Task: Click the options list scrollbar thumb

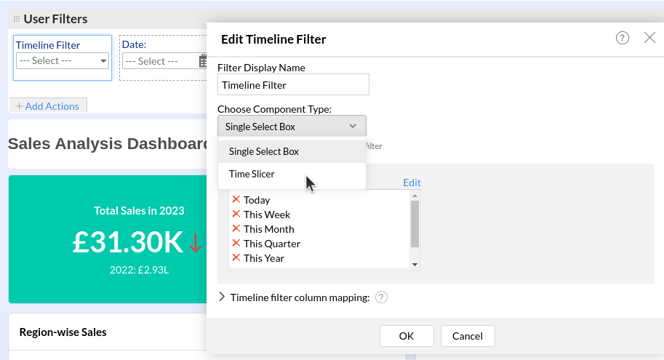Action: (415, 223)
